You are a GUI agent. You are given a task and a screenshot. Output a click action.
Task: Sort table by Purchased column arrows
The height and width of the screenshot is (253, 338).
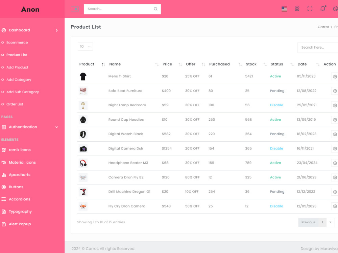(x=240, y=64)
